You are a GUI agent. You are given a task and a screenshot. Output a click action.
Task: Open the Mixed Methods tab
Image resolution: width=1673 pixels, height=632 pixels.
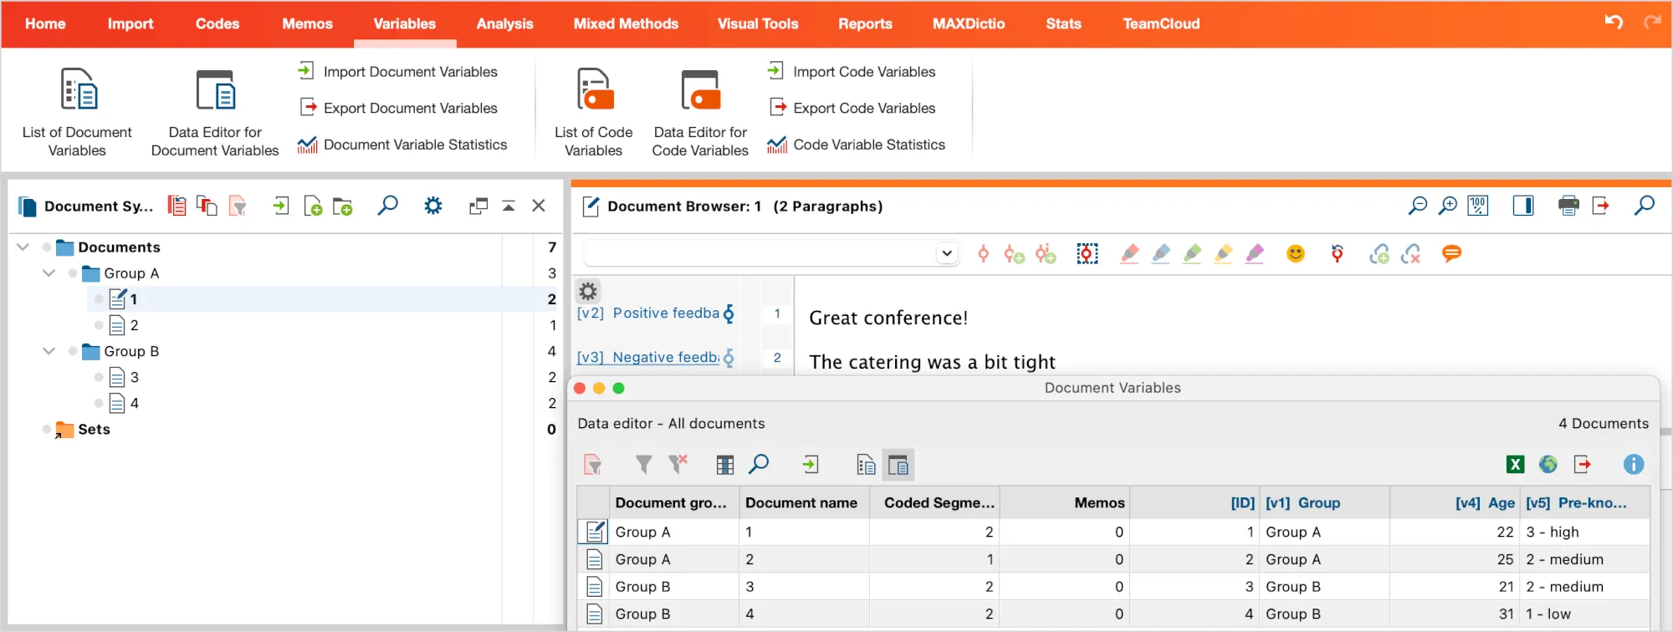click(625, 23)
